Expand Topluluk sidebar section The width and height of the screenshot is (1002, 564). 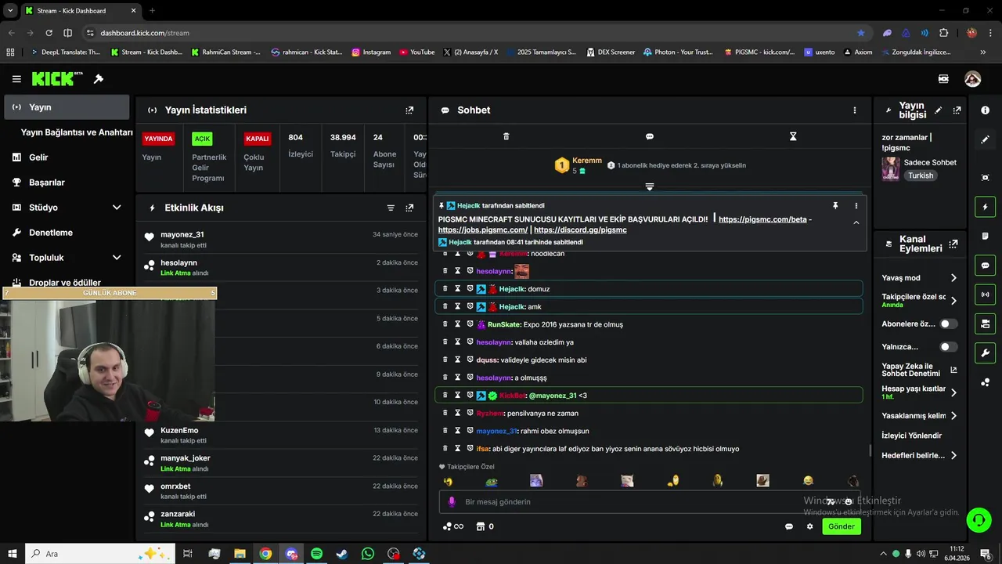coord(117,258)
